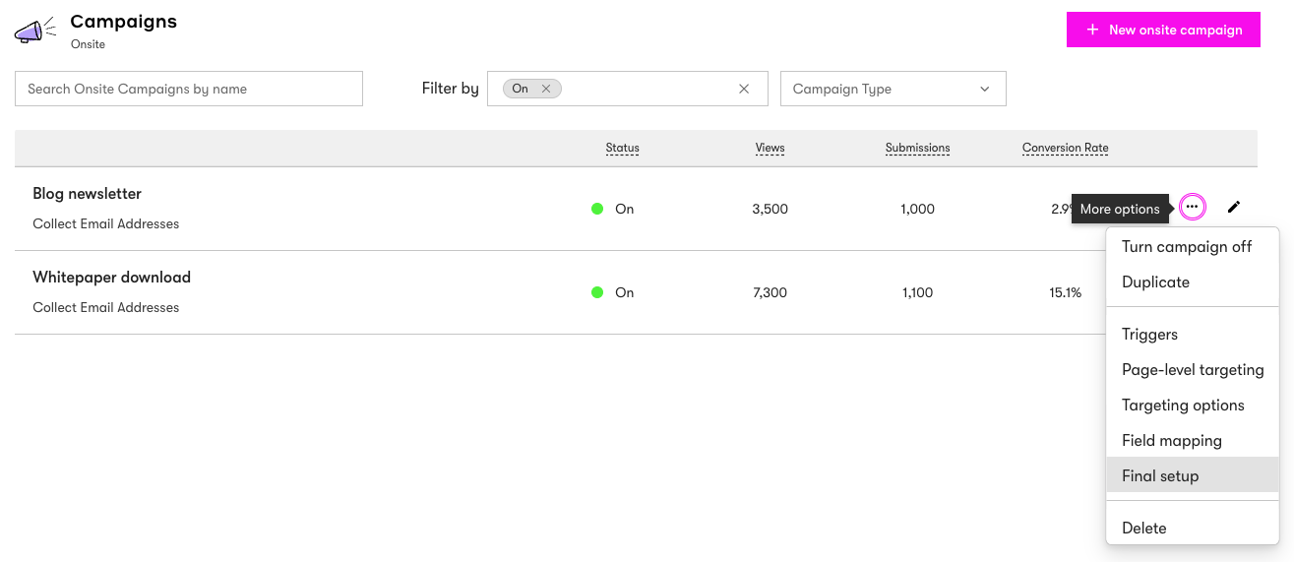Viewport: 1294px width, 562px height.
Task: Open the Filter by status box
Action: (628, 89)
